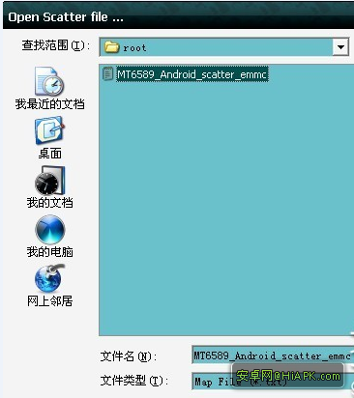Image resolution: width=354 pixels, height=398 pixels.
Task: Open 我的电脑 location
Action: [x=49, y=237]
